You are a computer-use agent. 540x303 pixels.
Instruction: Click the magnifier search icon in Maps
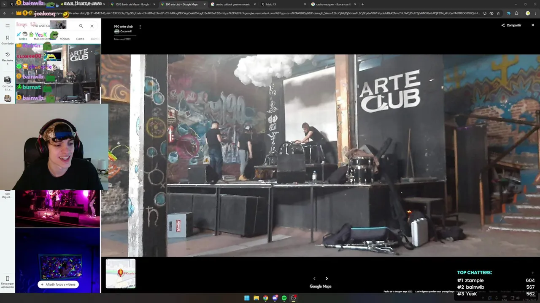pyautogui.click(x=81, y=26)
